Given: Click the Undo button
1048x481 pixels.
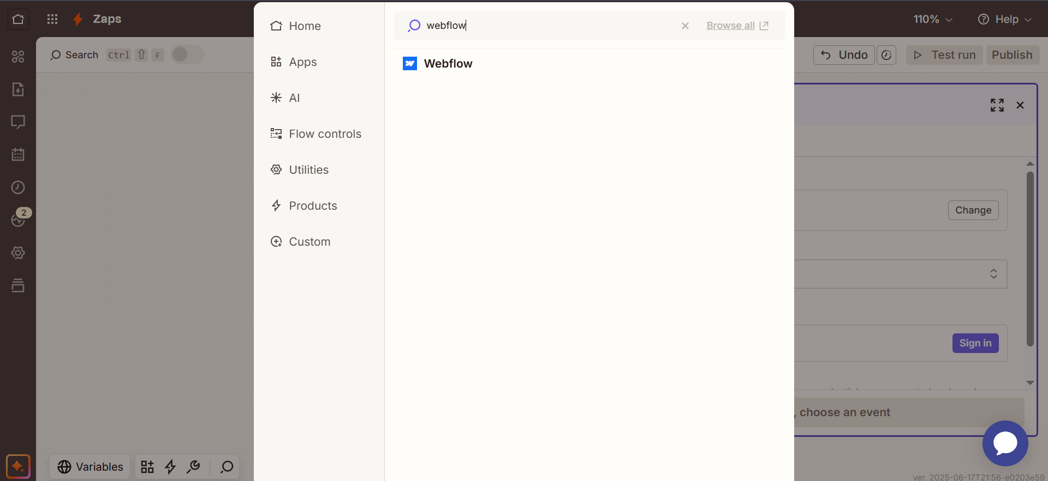Looking at the screenshot, I should pyautogui.click(x=844, y=55).
